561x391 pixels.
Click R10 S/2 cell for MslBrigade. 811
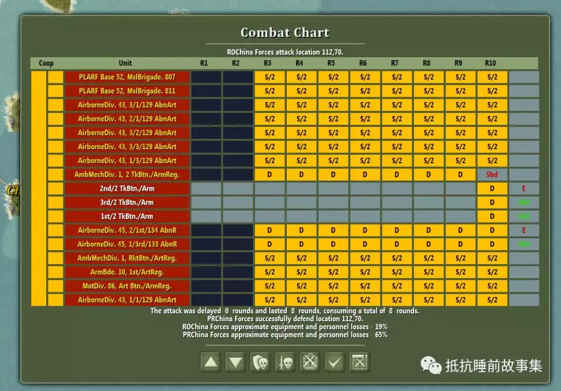[x=492, y=91]
